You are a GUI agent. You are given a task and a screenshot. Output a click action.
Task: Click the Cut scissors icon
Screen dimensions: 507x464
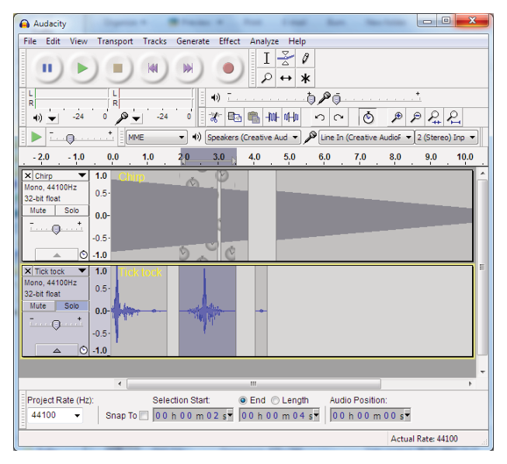click(x=215, y=117)
